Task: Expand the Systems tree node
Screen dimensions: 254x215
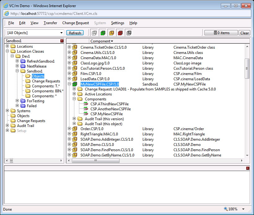Action: pyautogui.click(x=7, y=111)
